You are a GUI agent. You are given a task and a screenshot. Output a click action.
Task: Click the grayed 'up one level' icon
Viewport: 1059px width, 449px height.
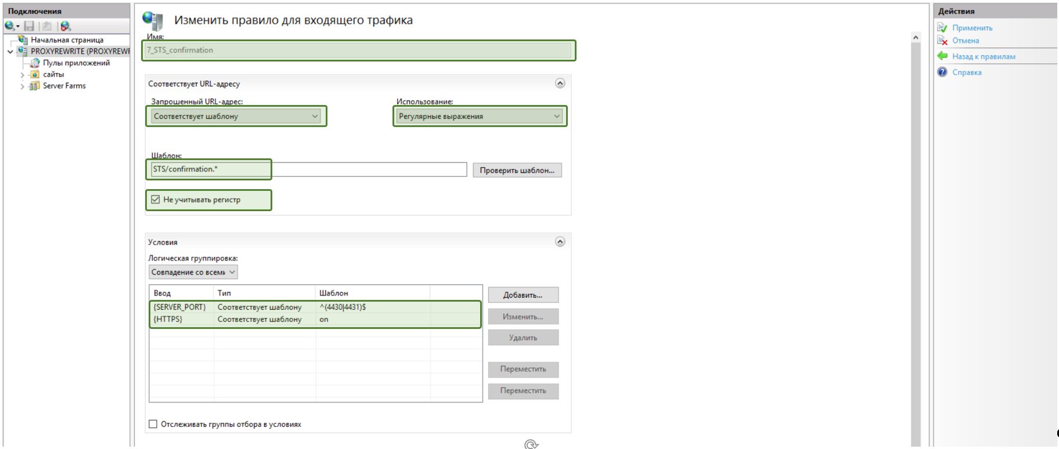pyautogui.click(x=47, y=26)
